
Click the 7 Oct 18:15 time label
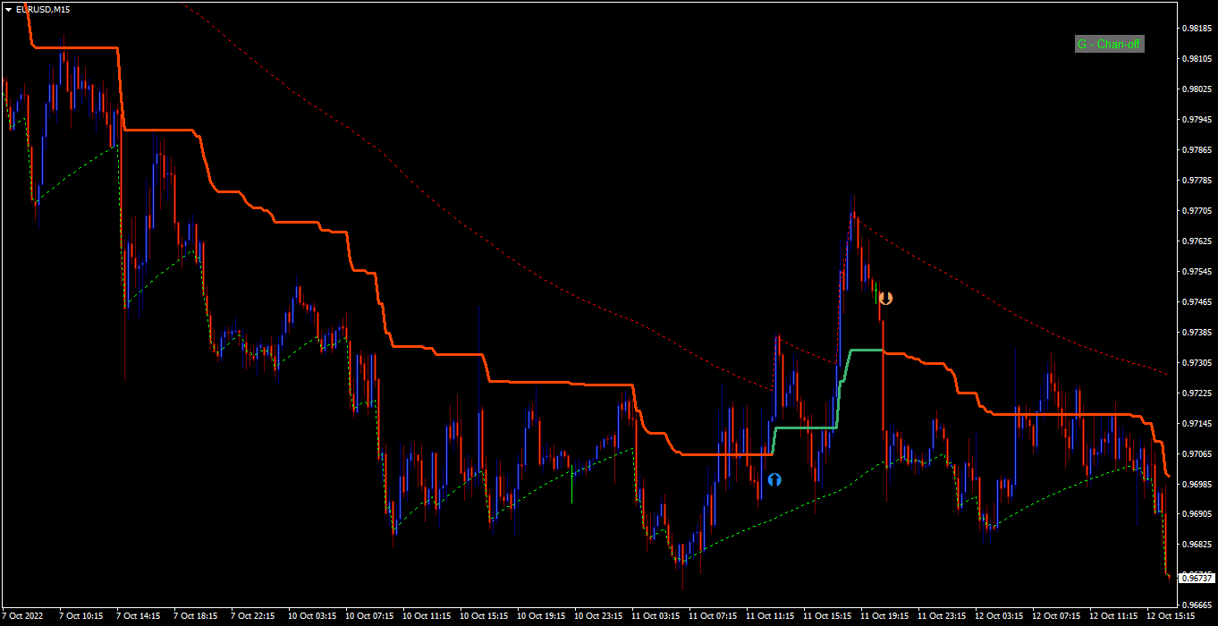click(x=196, y=616)
